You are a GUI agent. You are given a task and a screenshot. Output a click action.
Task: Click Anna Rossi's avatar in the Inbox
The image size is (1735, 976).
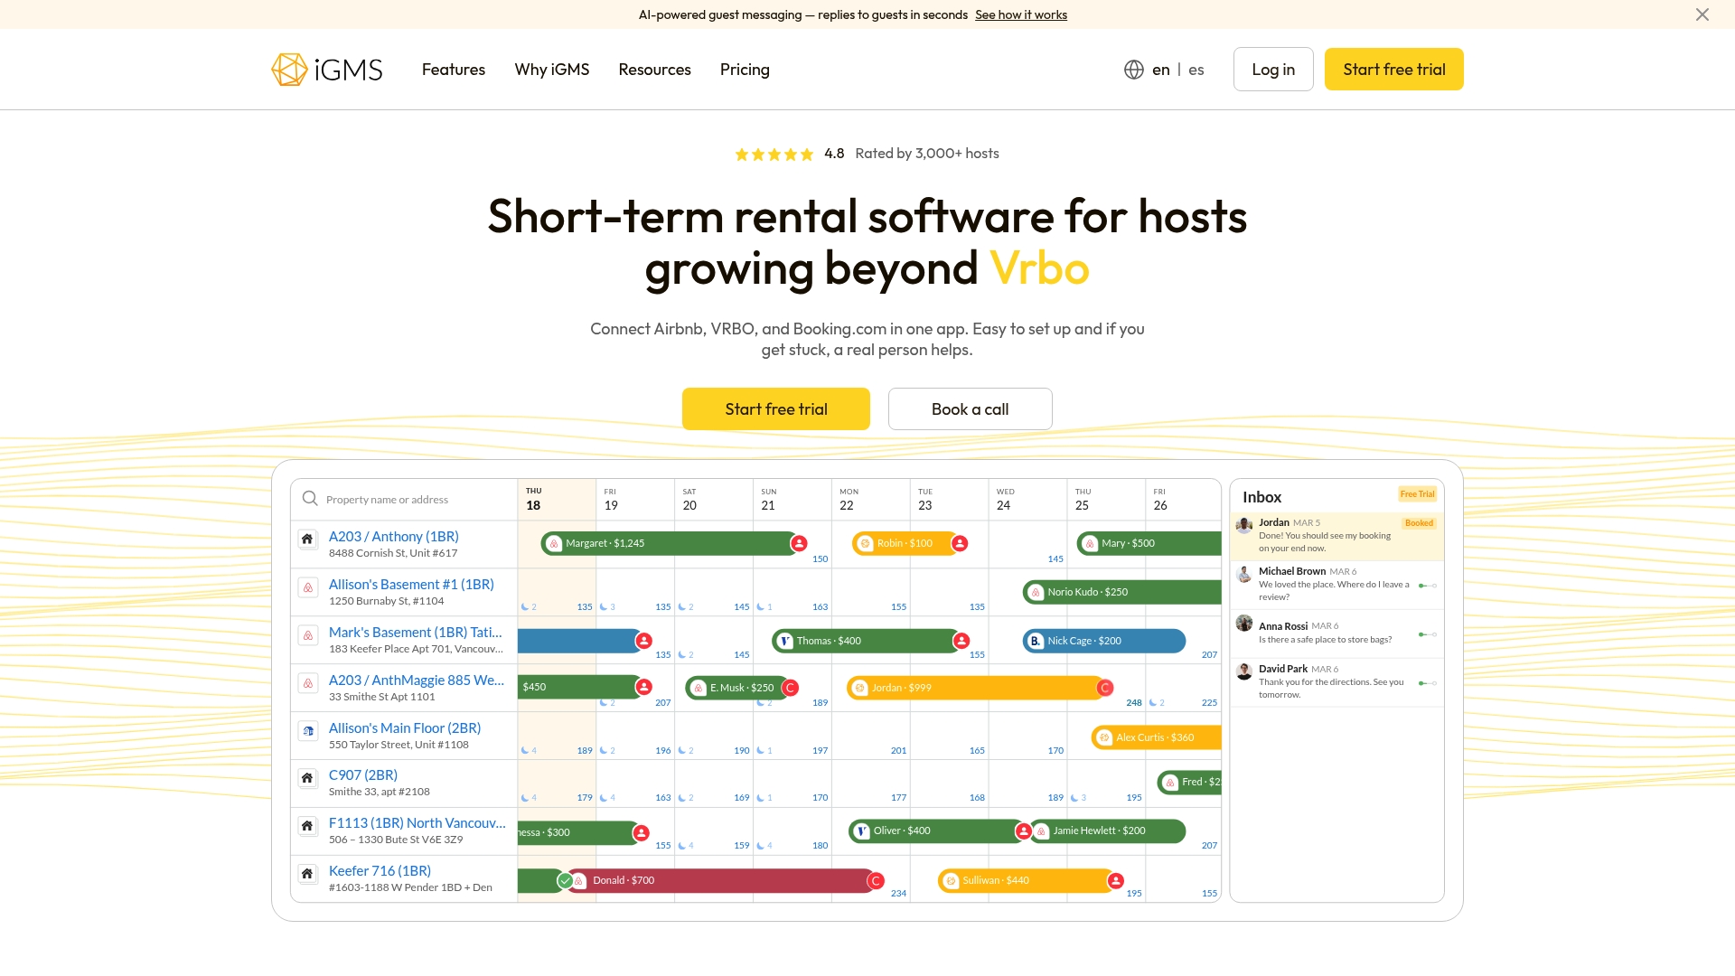pyautogui.click(x=1244, y=623)
